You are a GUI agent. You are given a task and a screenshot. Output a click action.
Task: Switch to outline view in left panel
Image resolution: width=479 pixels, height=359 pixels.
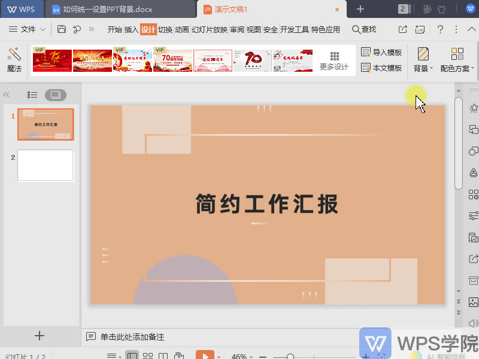pyautogui.click(x=32, y=95)
